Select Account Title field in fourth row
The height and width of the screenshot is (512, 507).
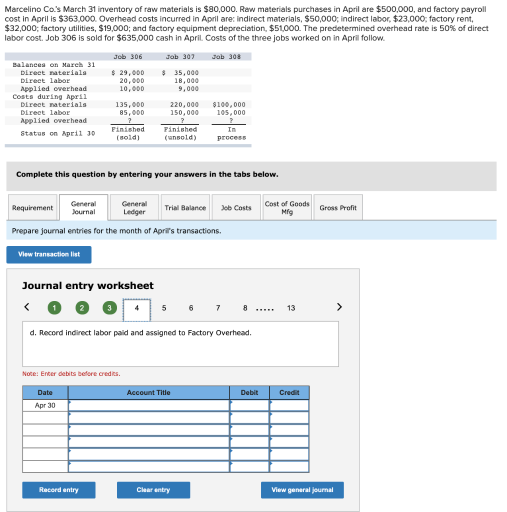pyautogui.click(x=149, y=442)
